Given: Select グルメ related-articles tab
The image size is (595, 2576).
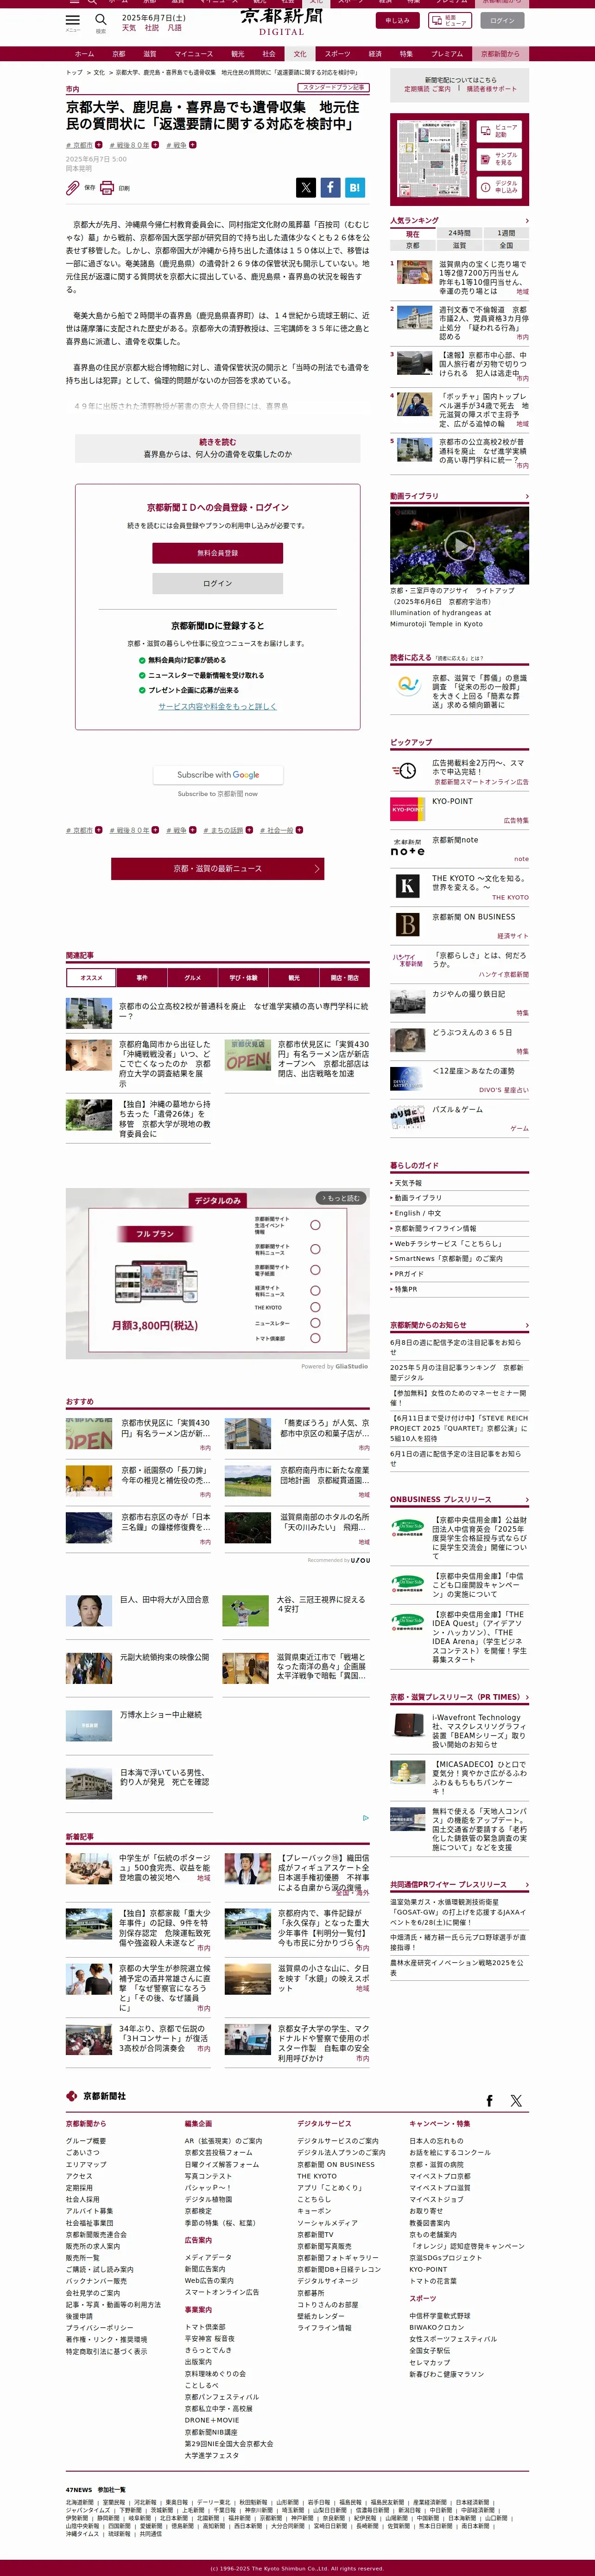Looking at the screenshot, I should tap(193, 977).
